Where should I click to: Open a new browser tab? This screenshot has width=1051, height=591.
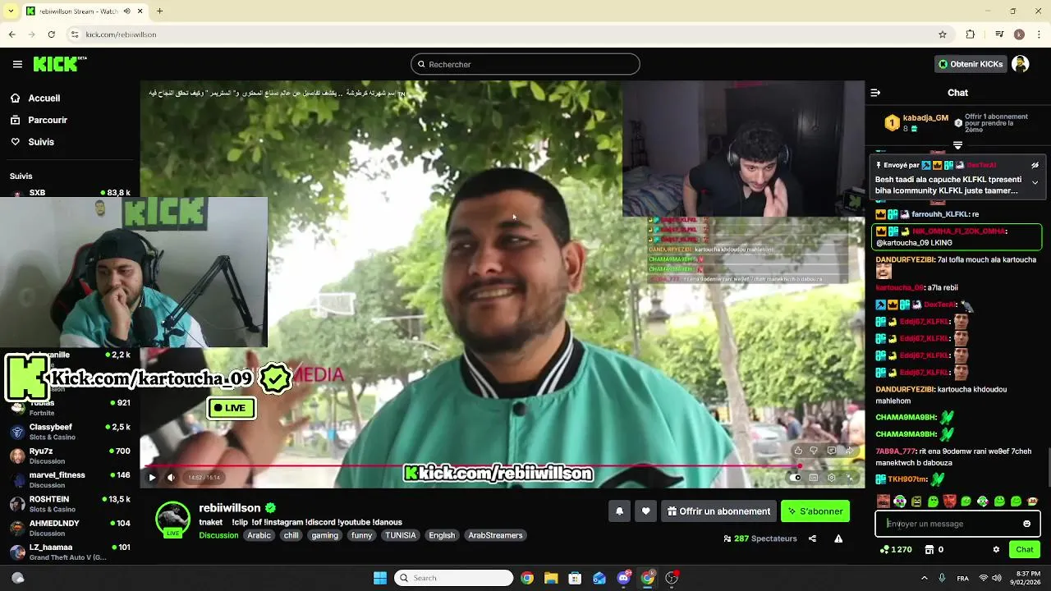click(x=159, y=11)
